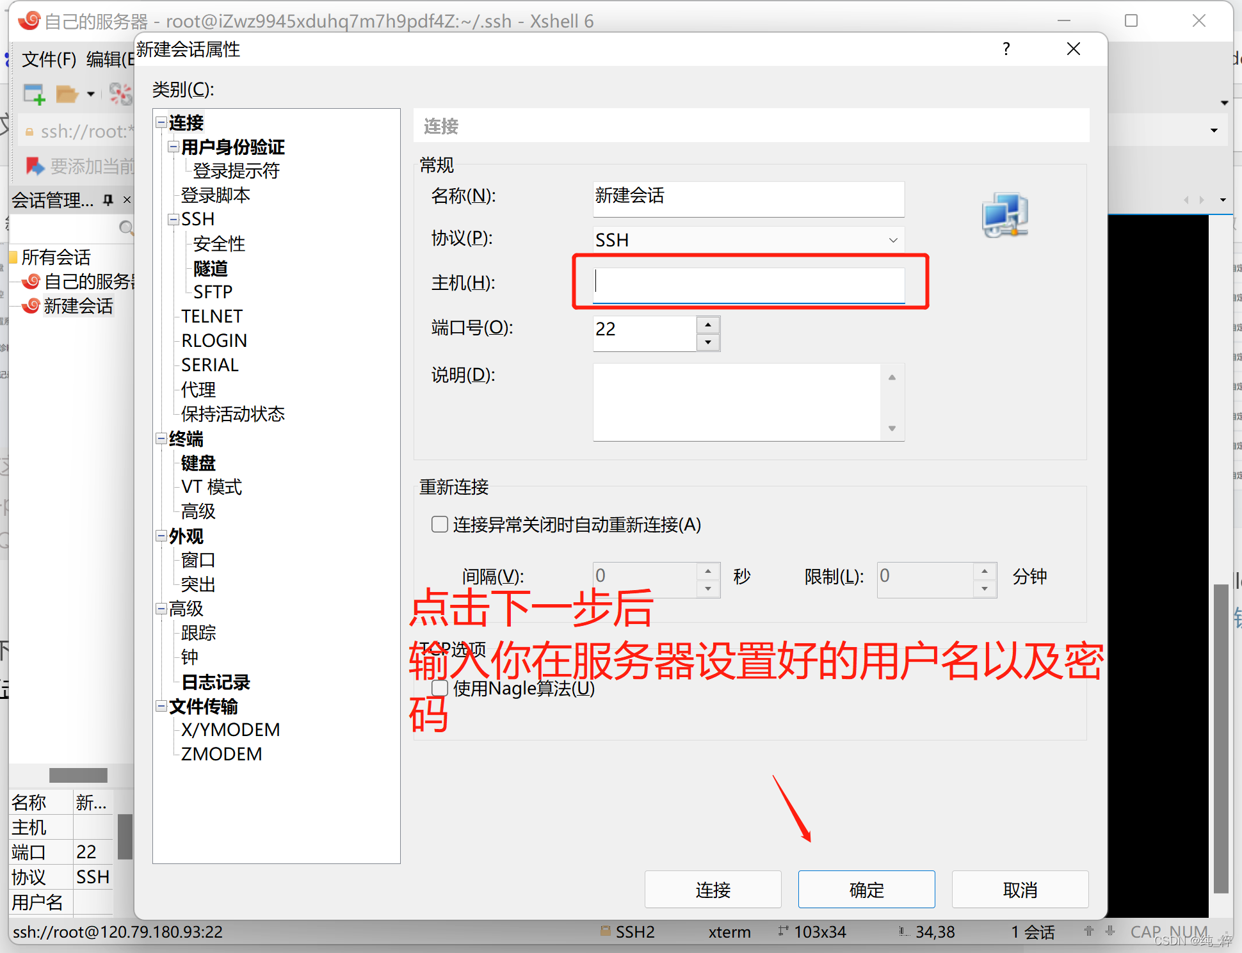Select 登录提示符 in category tree
1242x953 pixels.
click(236, 171)
